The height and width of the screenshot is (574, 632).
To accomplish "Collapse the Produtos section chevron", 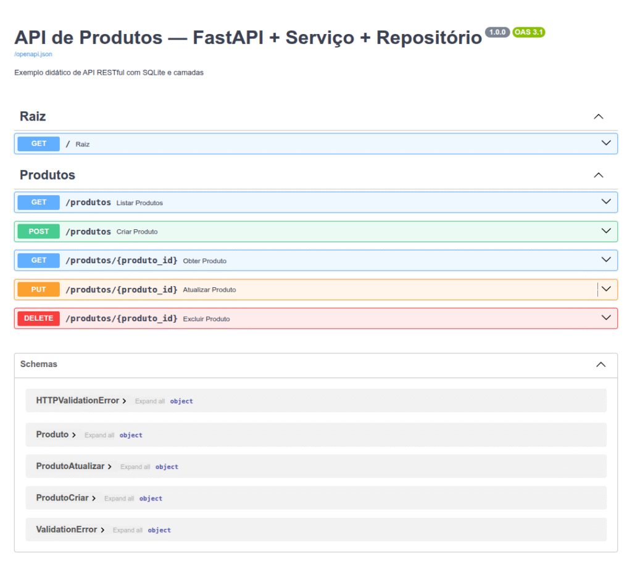I will pyautogui.click(x=597, y=175).
